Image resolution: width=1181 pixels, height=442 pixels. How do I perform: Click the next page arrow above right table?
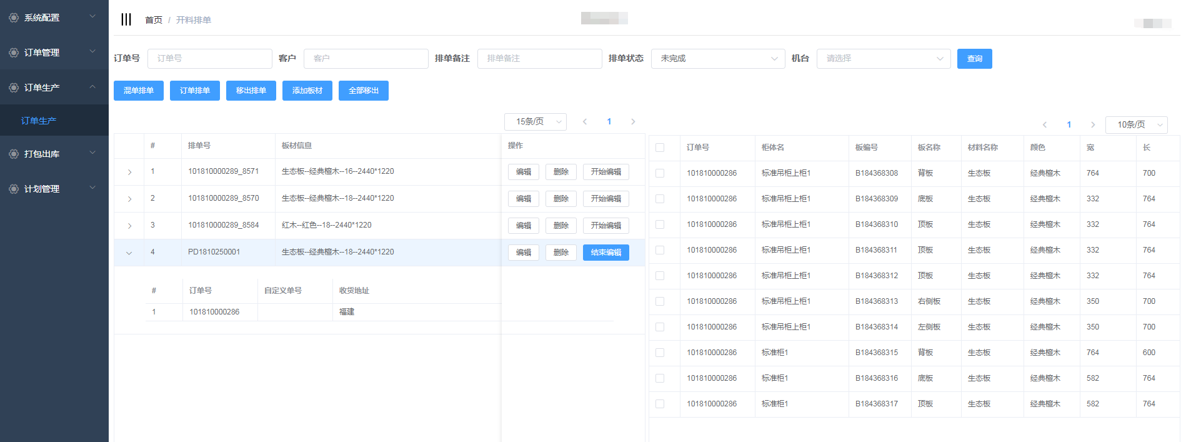point(1093,125)
